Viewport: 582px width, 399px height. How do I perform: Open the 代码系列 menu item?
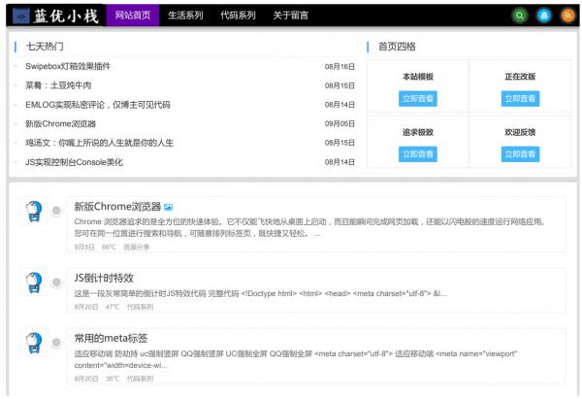click(x=238, y=16)
